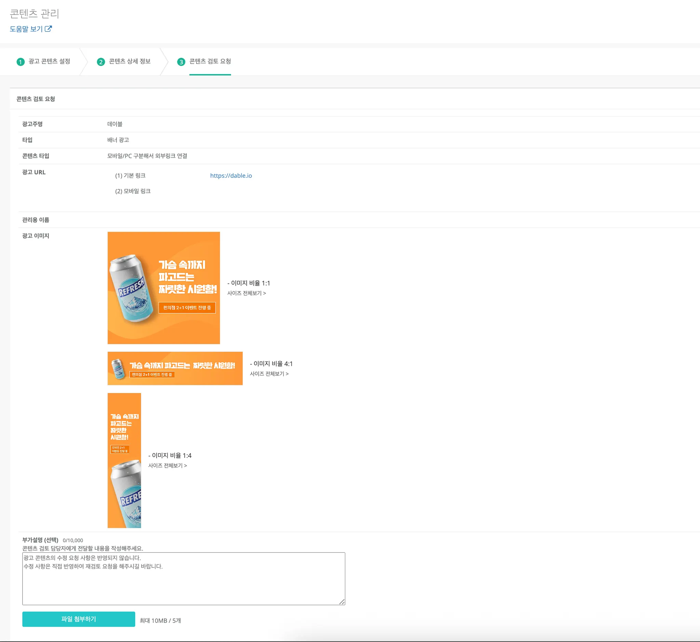Click the text area resize handle corner
Image resolution: width=700 pixels, height=642 pixels.
click(342, 602)
